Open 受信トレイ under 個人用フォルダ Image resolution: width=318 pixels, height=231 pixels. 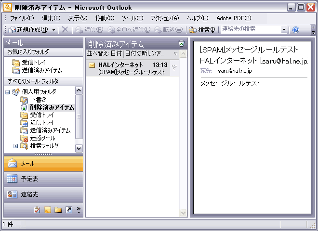37,115
